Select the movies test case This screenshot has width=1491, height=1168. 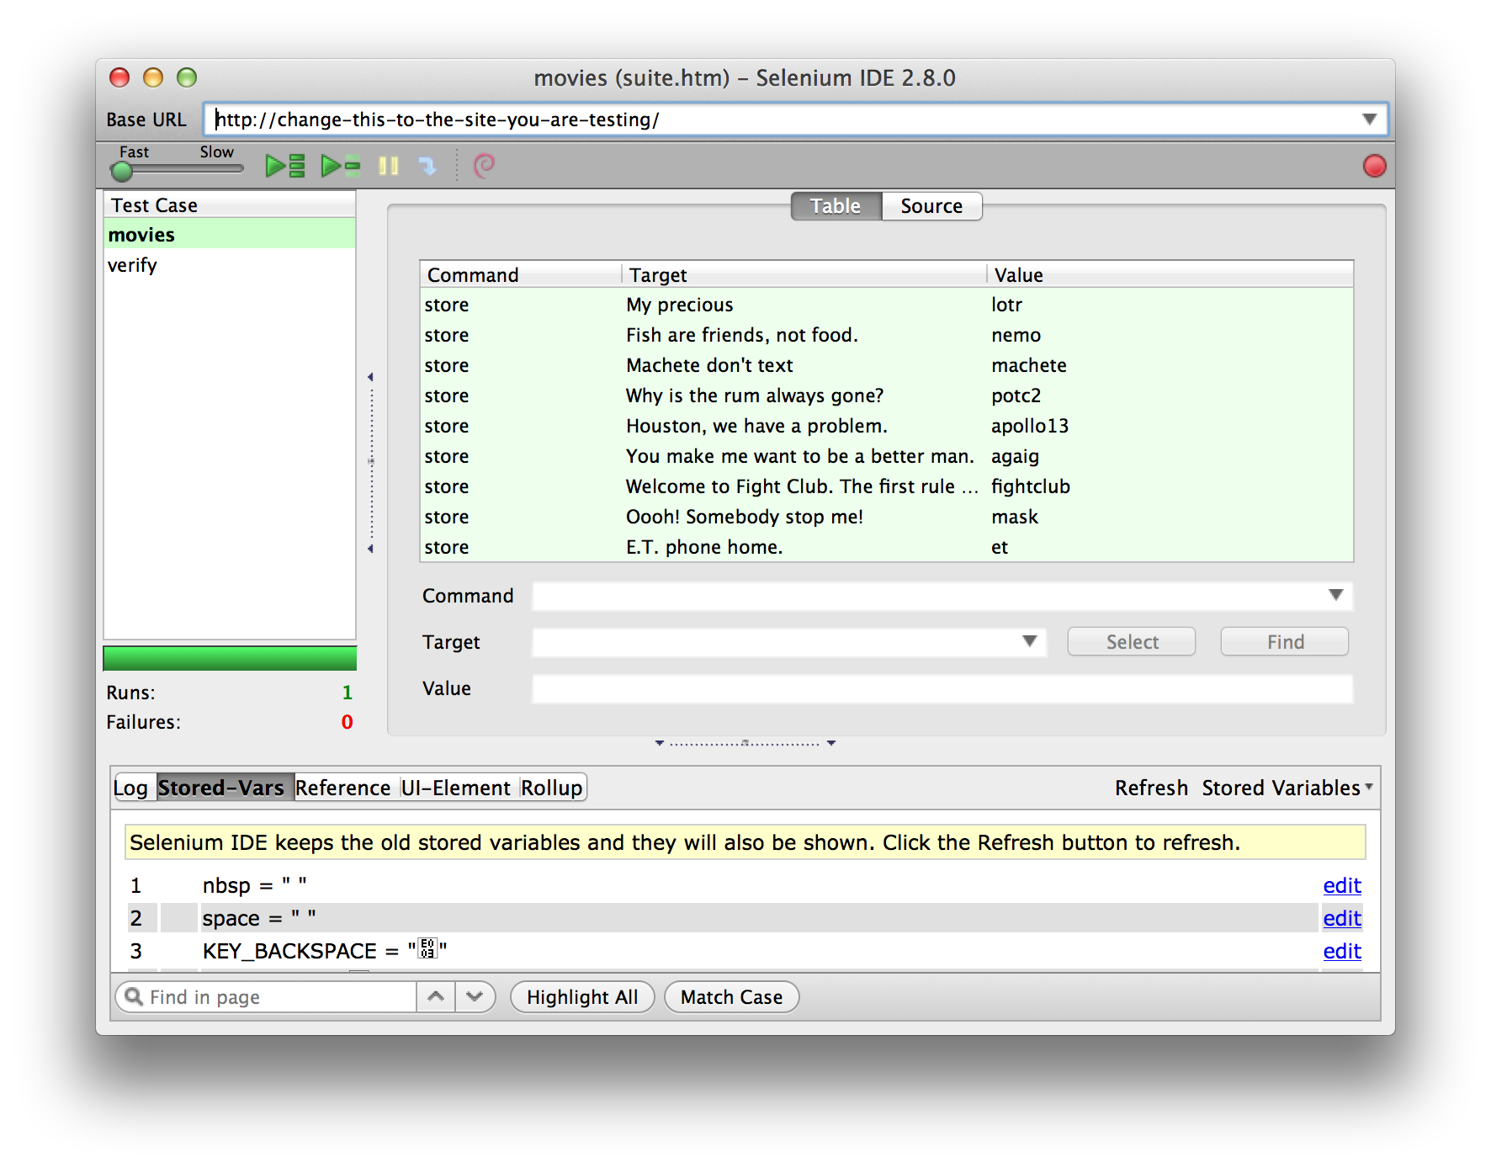230,235
